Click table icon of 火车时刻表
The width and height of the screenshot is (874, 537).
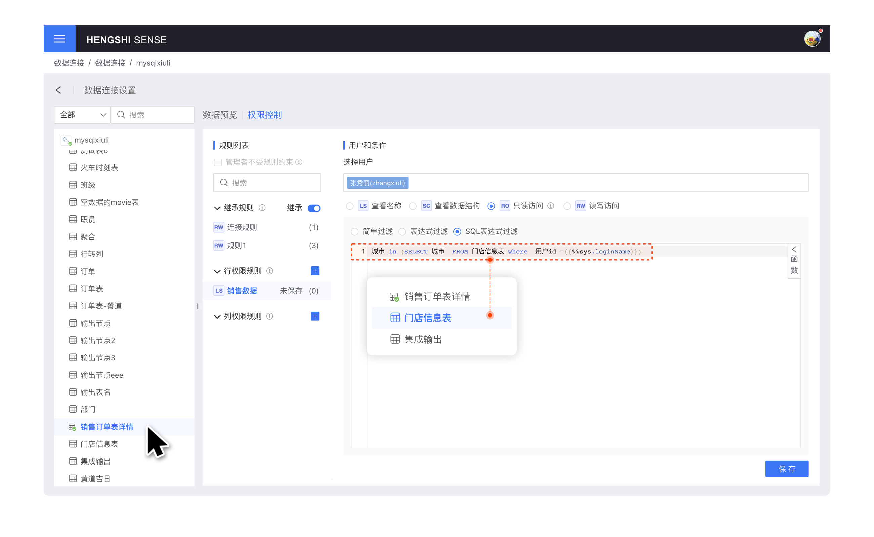(x=73, y=167)
